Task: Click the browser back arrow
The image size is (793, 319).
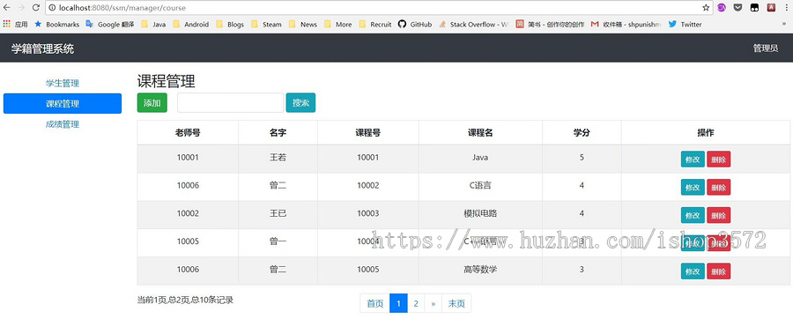Action: (x=6, y=8)
